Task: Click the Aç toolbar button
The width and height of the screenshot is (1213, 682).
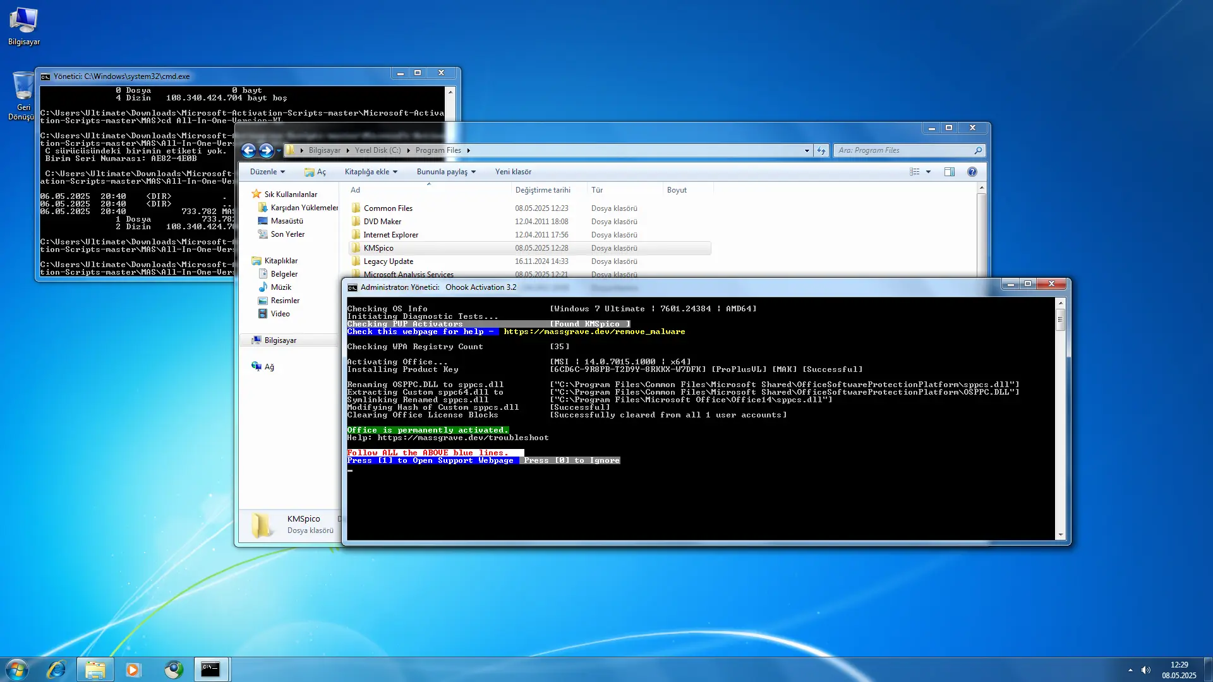Action: (x=315, y=172)
